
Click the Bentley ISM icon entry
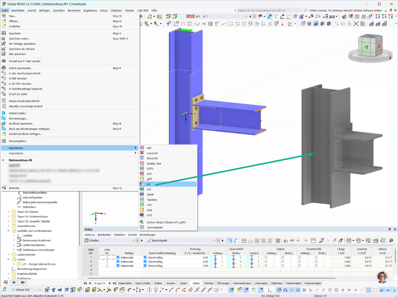click(x=142, y=164)
